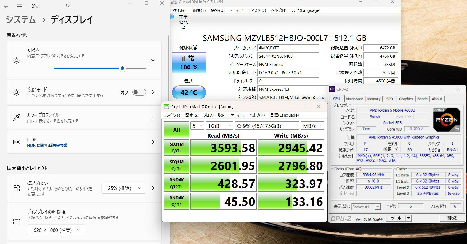Image resolution: width=467 pixels, height=244 pixels.
Task: Toggle night mode switch on
Action: coord(139,92)
